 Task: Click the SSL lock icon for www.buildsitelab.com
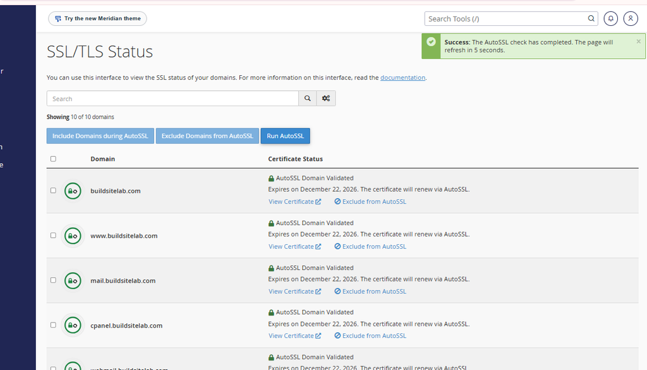(x=73, y=236)
